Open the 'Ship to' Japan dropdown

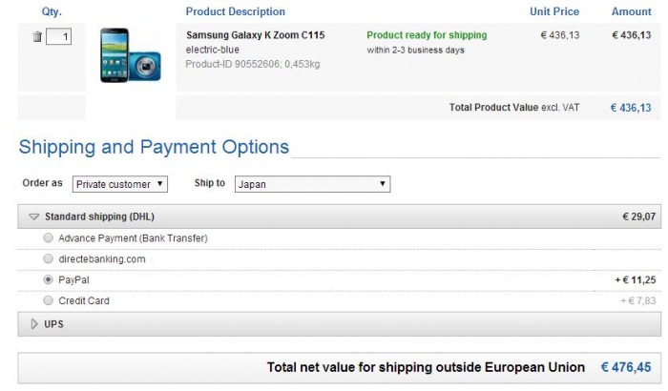312,183
